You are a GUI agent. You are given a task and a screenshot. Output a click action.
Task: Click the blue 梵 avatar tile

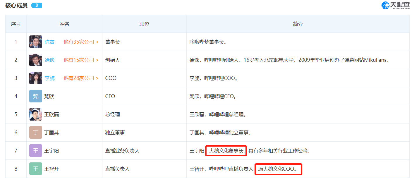(36, 96)
